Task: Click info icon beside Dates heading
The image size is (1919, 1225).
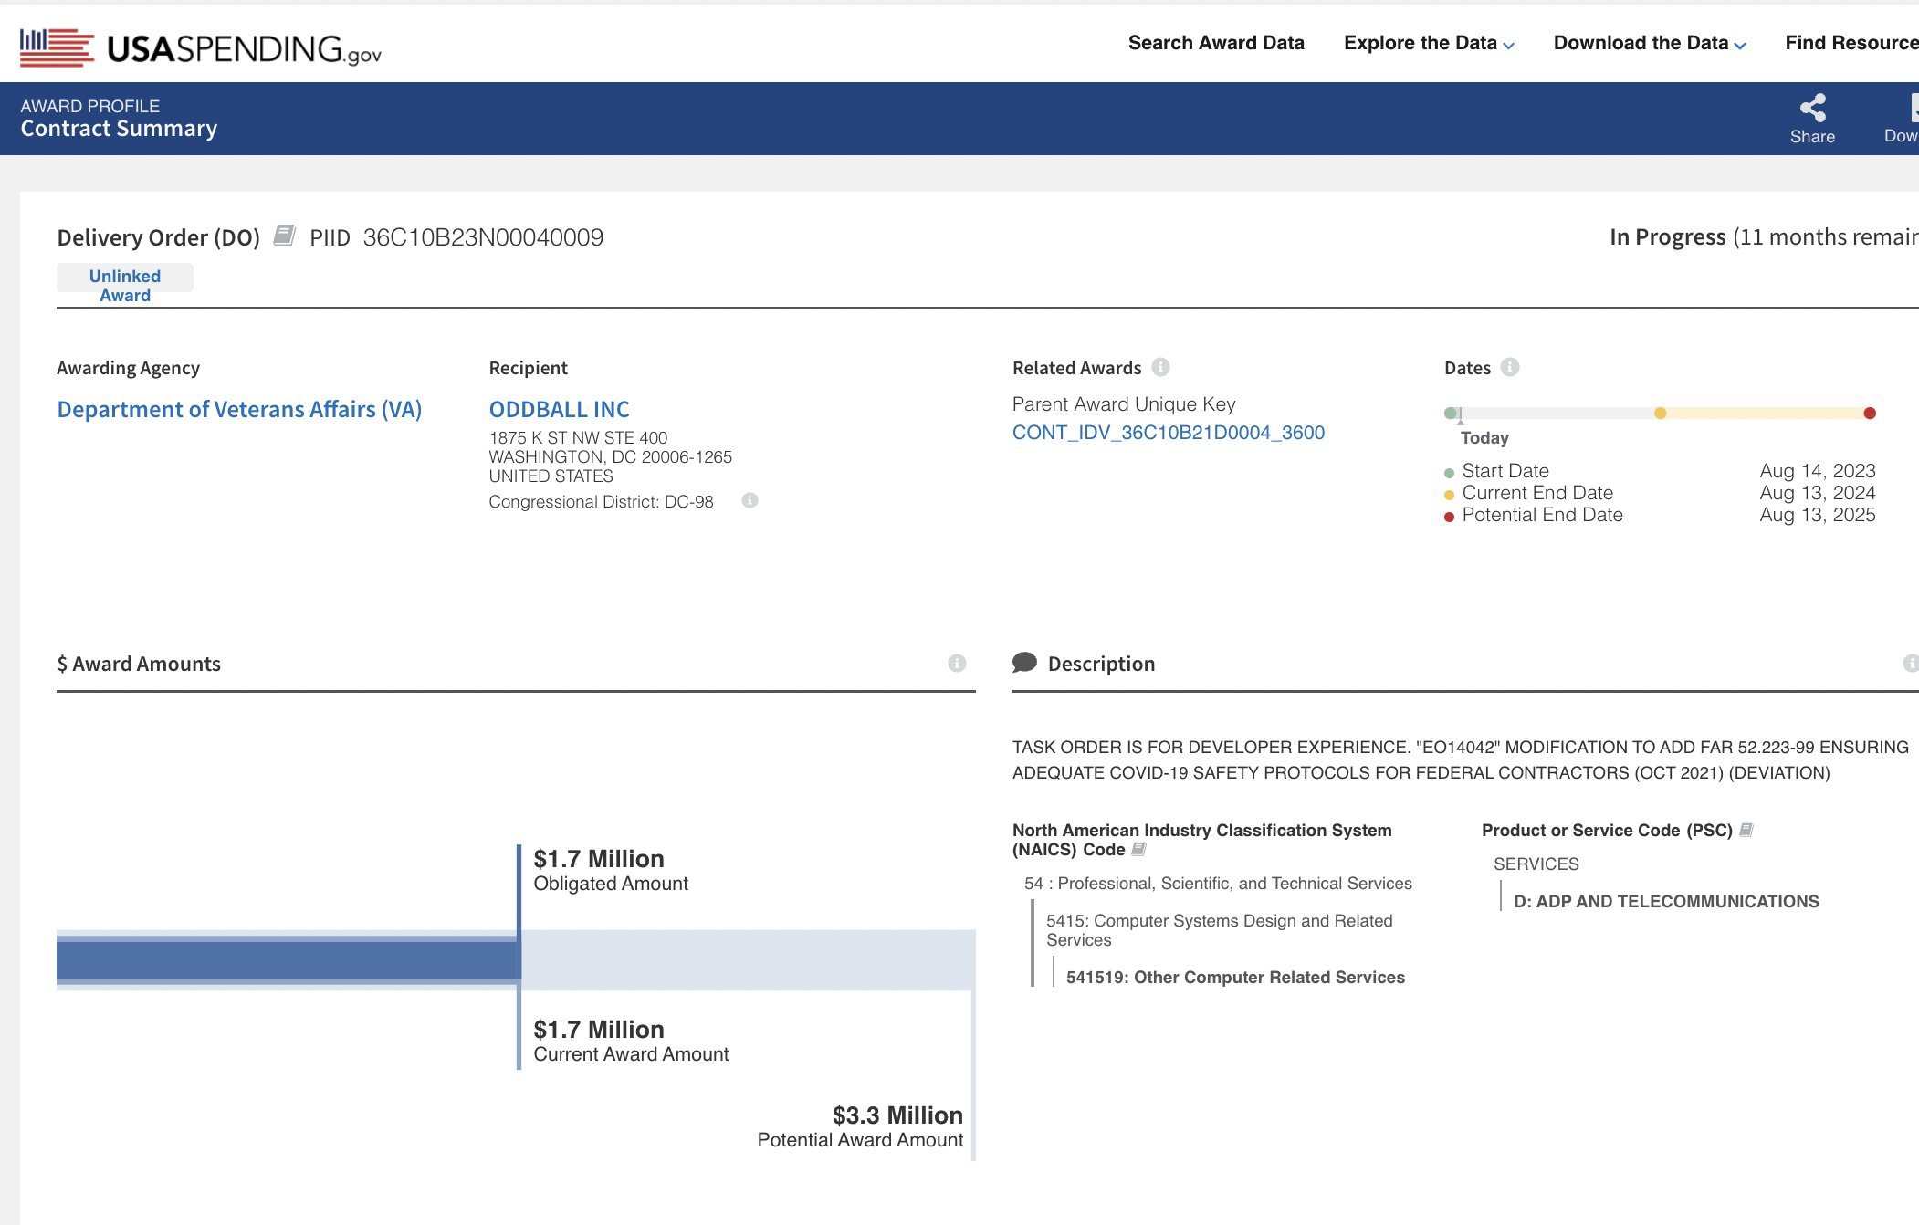Action: 1510,367
